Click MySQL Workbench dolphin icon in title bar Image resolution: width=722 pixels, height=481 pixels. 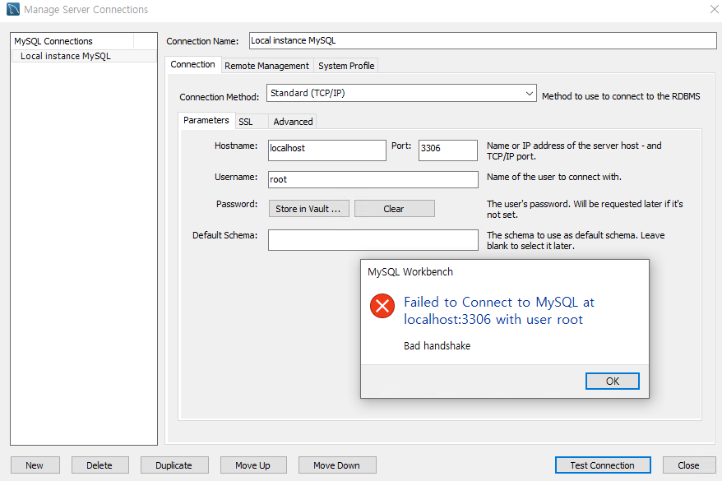click(13, 9)
